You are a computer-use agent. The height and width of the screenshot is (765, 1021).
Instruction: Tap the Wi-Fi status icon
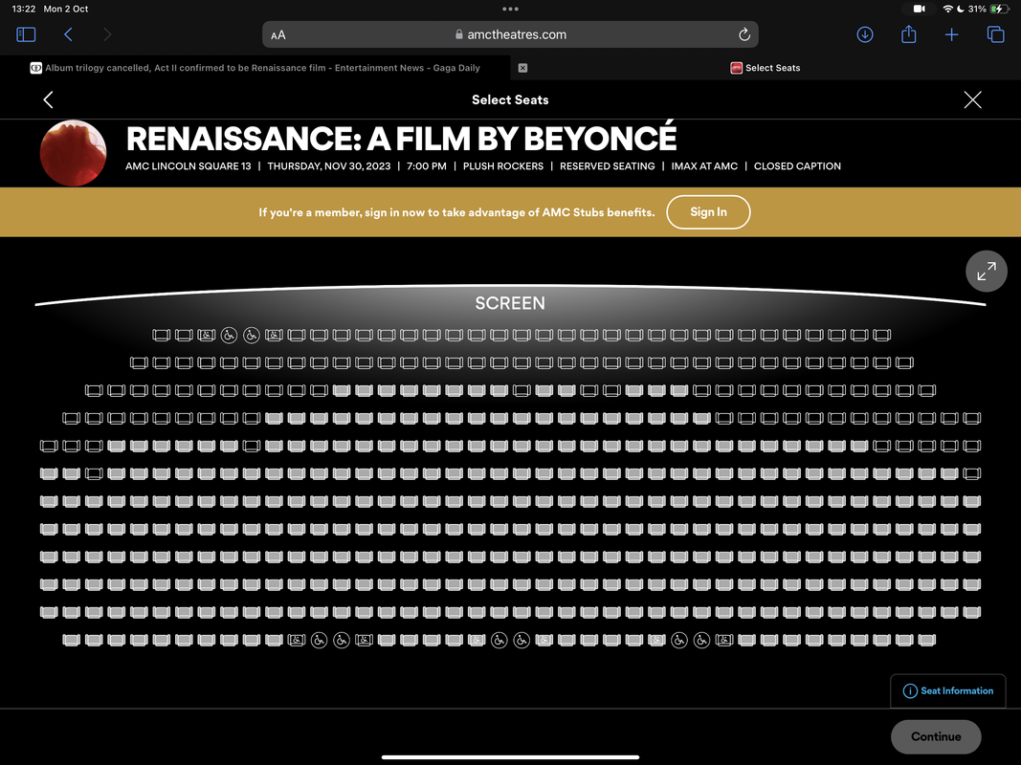pos(948,10)
